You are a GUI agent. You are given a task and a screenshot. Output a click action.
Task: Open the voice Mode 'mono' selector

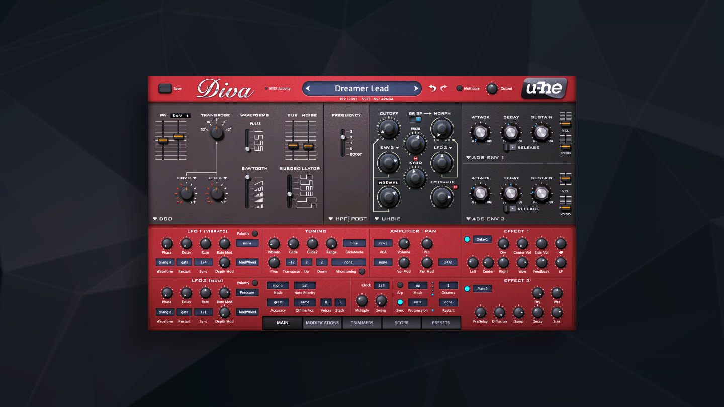tap(278, 285)
